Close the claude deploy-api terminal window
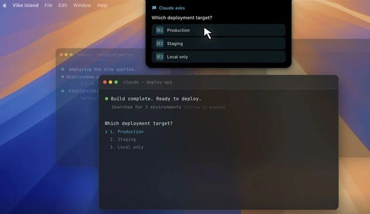Image resolution: width=370 pixels, height=214 pixels. pyautogui.click(x=105, y=82)
